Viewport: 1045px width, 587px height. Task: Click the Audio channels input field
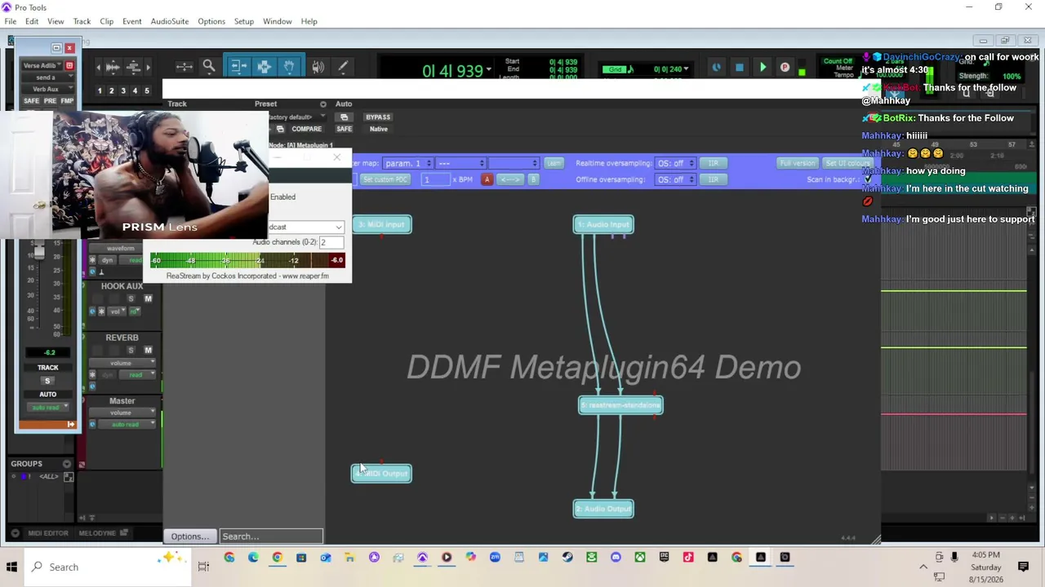pyautogui.click(x=331, y=242)
